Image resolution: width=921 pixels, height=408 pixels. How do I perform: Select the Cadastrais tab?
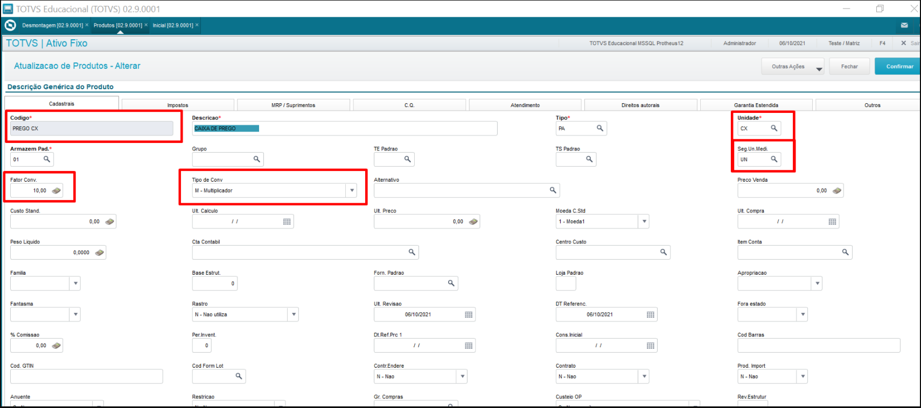coord(62,103)
